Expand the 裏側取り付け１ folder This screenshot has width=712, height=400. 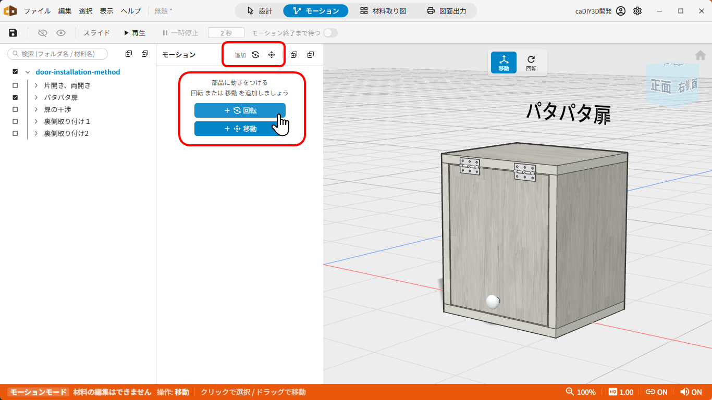pos(36,121)
